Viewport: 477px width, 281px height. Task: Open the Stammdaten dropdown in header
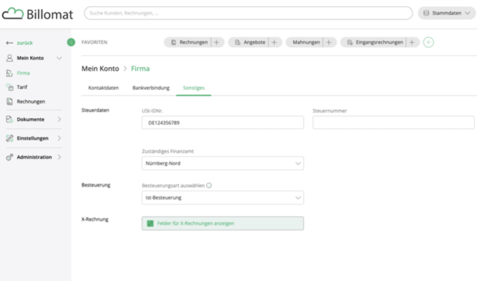tap(446, 14)
